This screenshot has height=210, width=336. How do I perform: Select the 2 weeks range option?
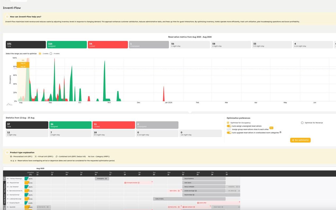(x=40, y=53)
